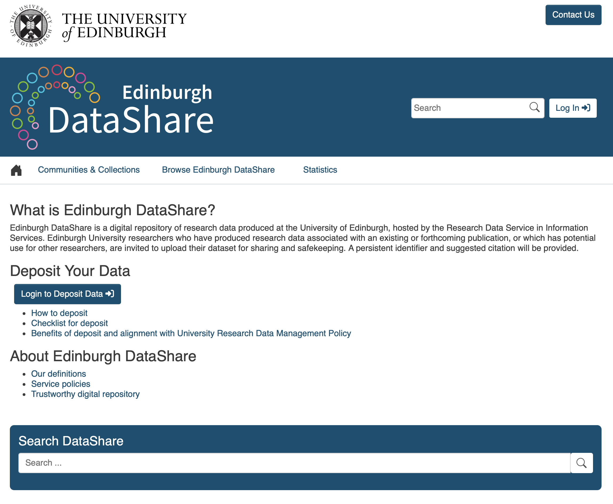This screenshot has width=613, height=504.
Task: Click the 'Deposit Your Data' heading
Action: (70, 271)
